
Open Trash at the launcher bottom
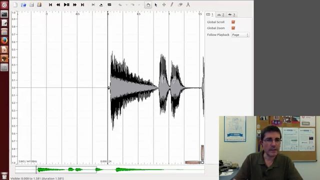coord(4,175)
